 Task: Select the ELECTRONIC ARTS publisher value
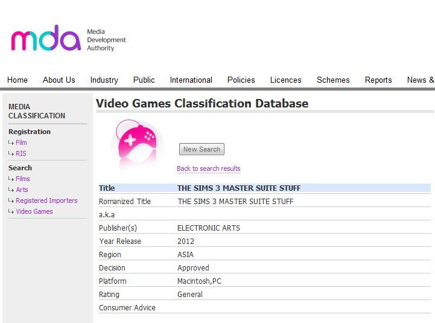pos(209,228)
